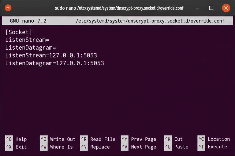Click the GNU nano 7.2 version label
This screenshot has width=235, height=156.
tap(28, 21)
